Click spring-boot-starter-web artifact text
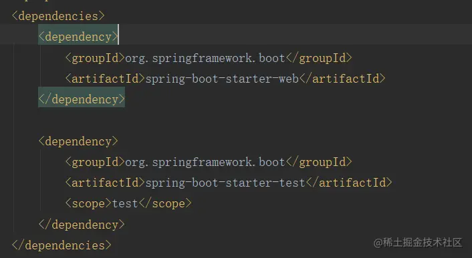The width and height of the screenshot is (472, 258). 222,79
